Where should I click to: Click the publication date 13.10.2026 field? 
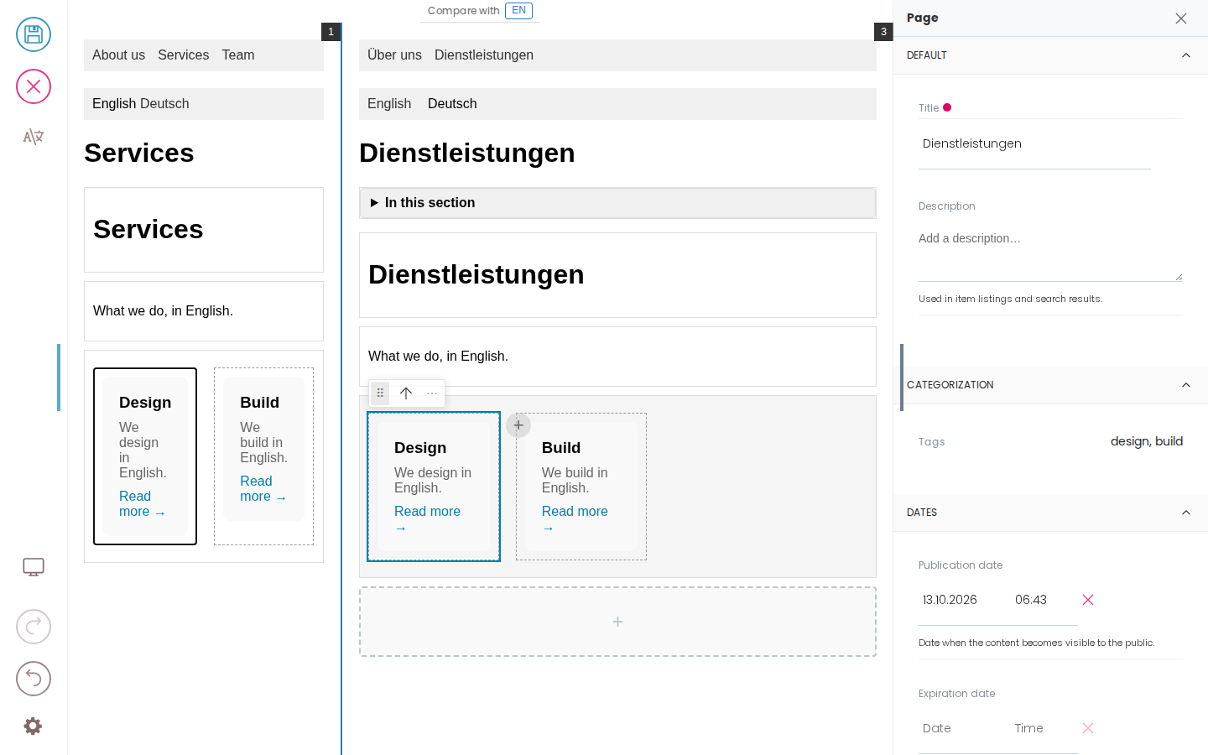[961, 600]
